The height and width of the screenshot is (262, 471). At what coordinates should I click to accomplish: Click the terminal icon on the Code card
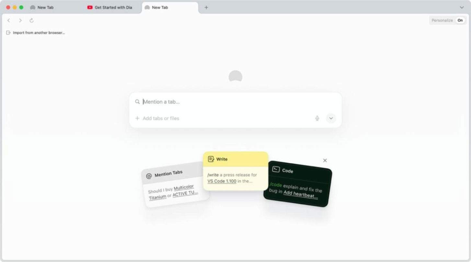click(276, 169)
